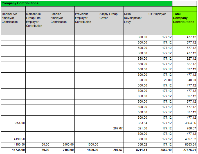
Task: Select the Provident Employer Contribution header
Action: (x=87, y=23)
